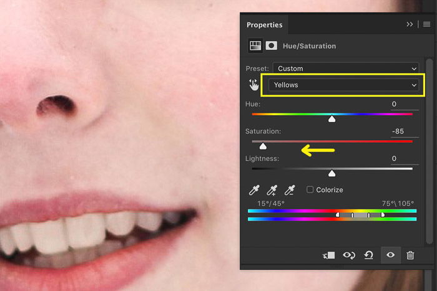Image resolution: width=437 pixels, height=291 pixels.
Task: Select the layer mask icon
Action: pyautogui.click(x=271, y=45)
